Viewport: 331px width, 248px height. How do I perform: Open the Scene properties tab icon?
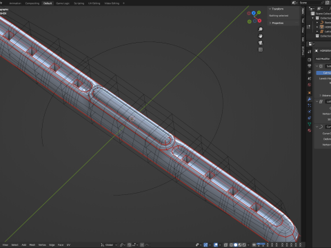click(x=310, y=79)
